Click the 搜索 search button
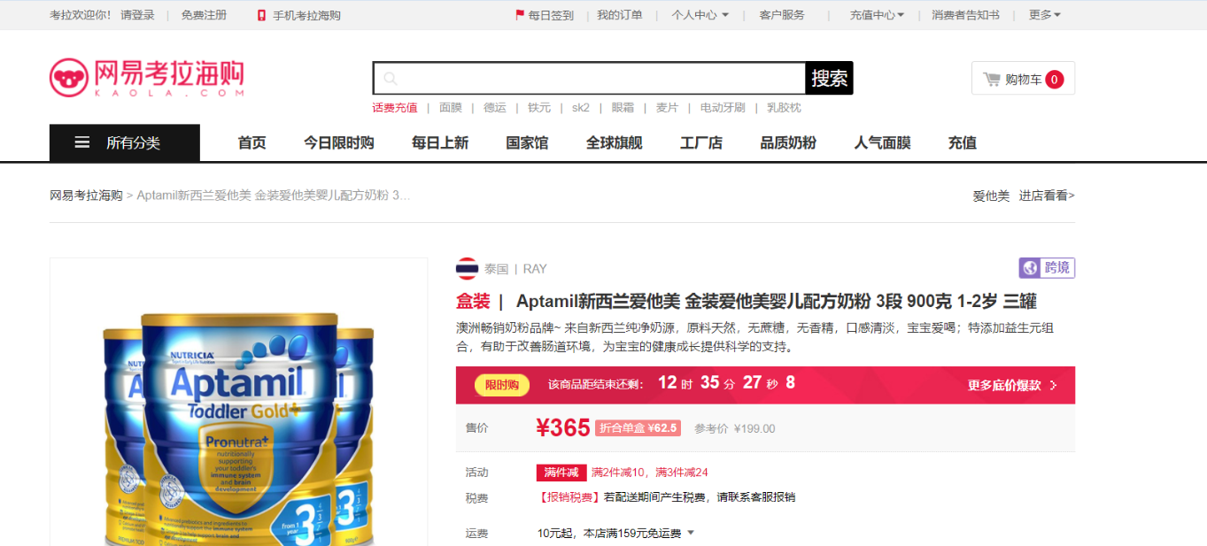 point(830,79)
